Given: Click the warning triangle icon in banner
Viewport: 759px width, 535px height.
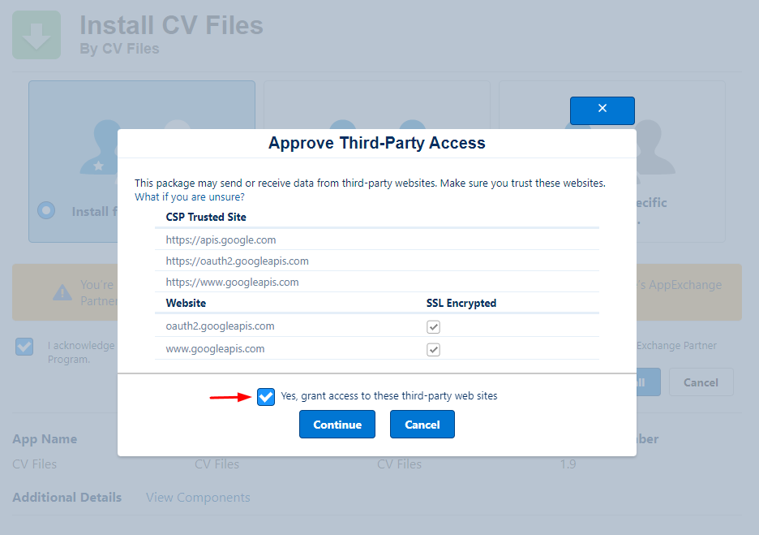Looking at the screenshot, I should coord(62,292).
